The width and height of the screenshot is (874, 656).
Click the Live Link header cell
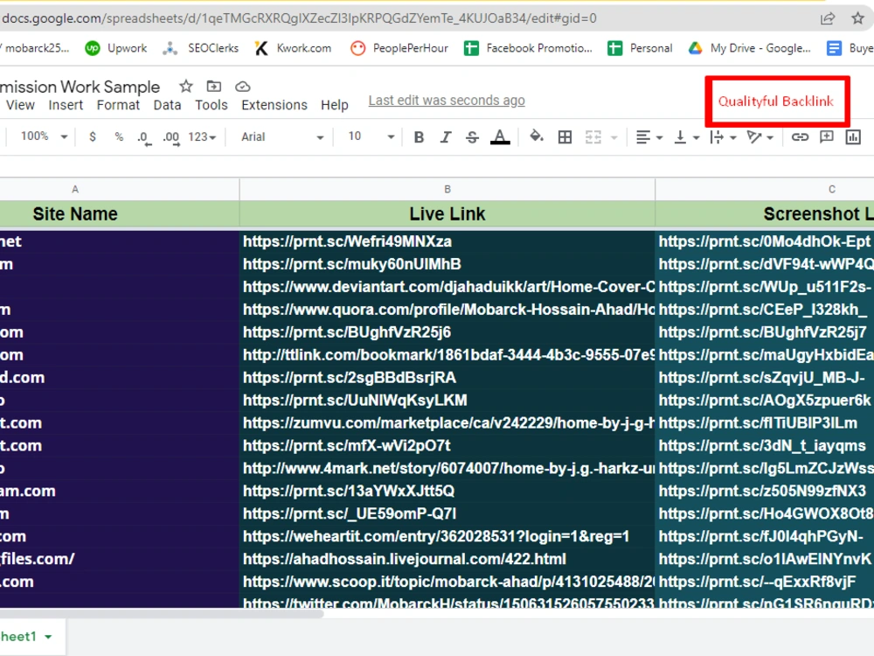click(x=447, y=213)
